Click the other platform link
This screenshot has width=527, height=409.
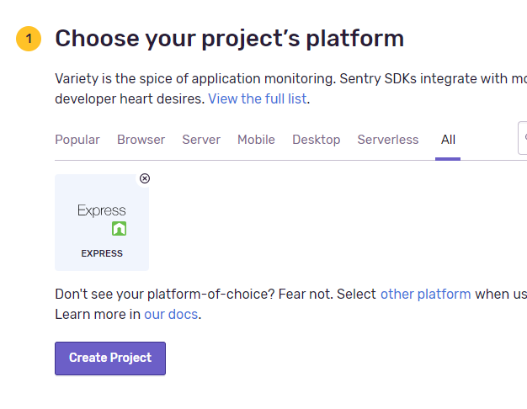coord(425,294)
